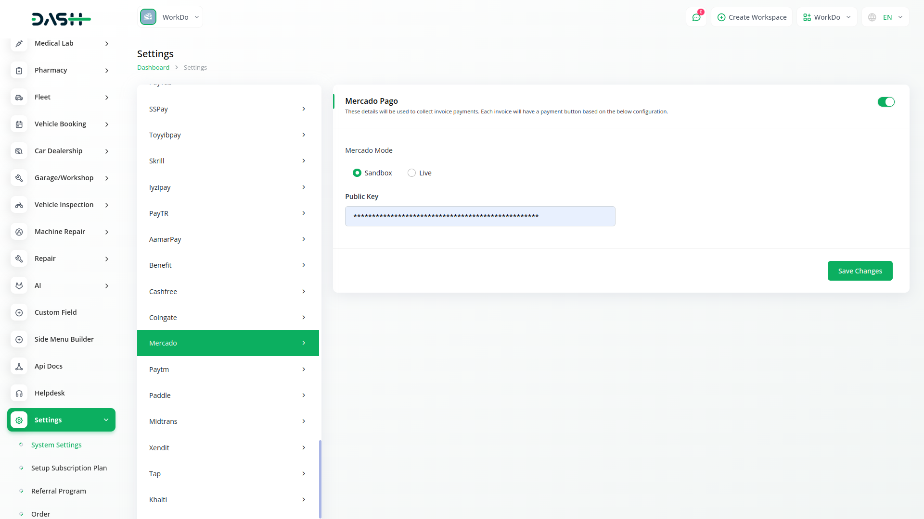The width and height of the screenshot is (924, 519).
Task: Click the settings list scrollbar
Action: (x=320, y=479)
